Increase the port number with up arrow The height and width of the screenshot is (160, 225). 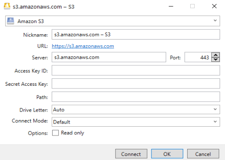pos(216,55)
